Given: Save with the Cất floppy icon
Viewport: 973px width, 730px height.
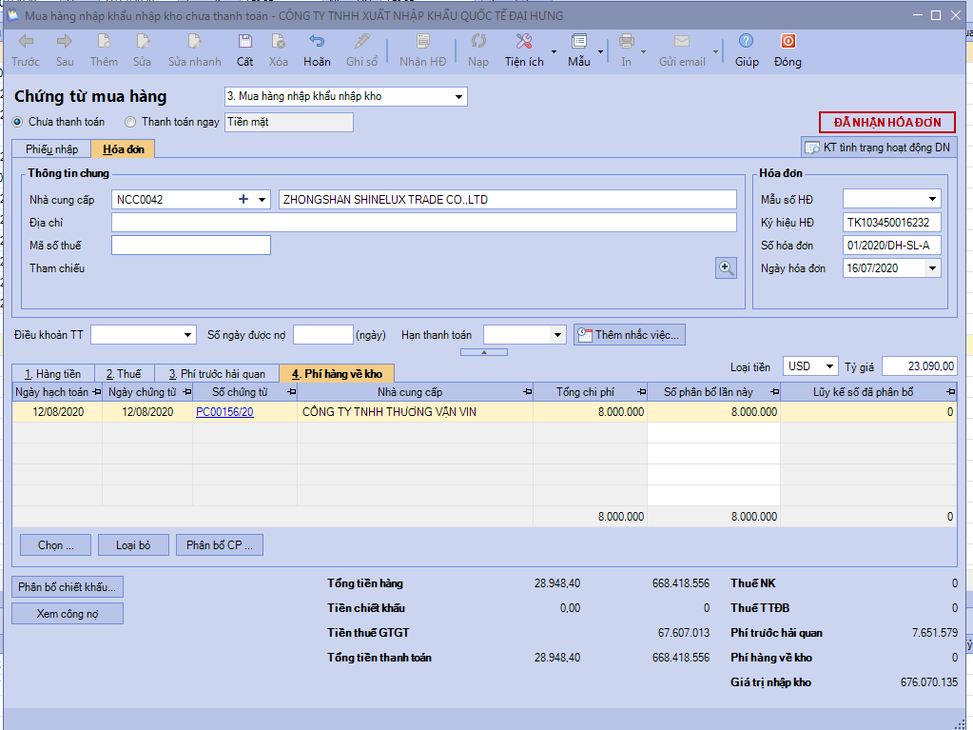Looking at the screenshot, I should point(245,42).
